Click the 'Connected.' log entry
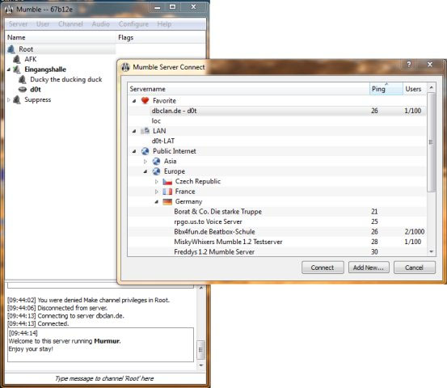 click(x=38, y=323)
